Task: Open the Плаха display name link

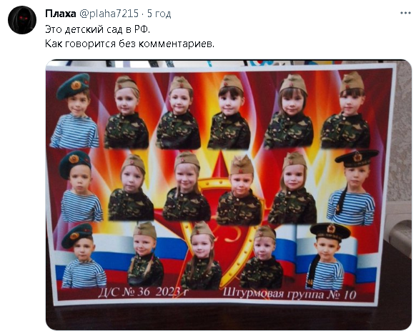Action: (61, 14)
